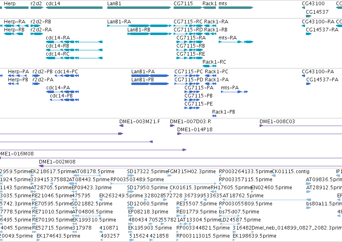This screenshot has height=242, width=342.
Task: Click the CG7115-RD transcript label
Action: [188, 30]
